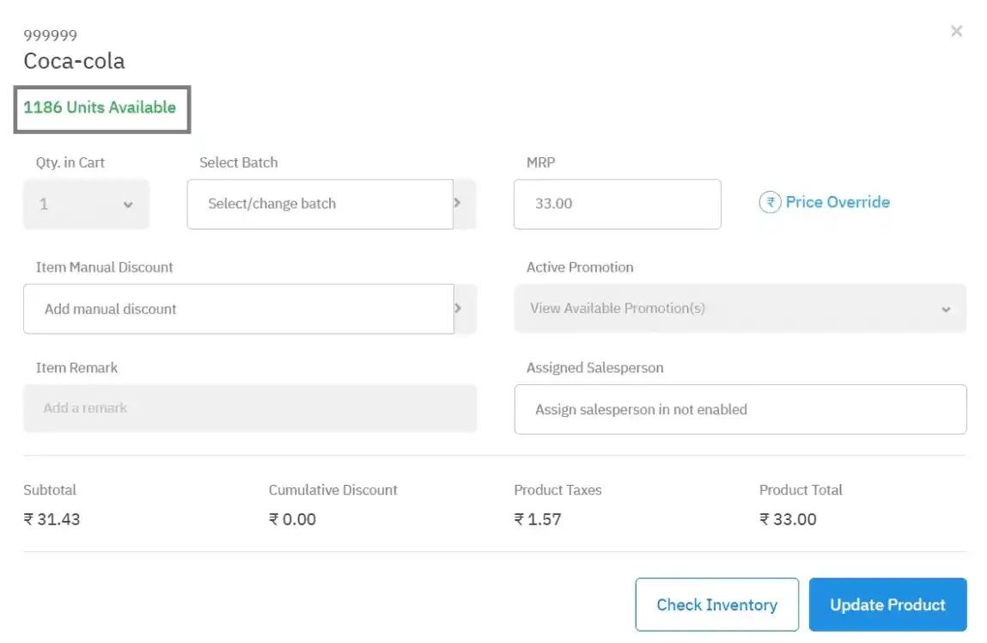Click the Product Total label

tap(801, 490)
